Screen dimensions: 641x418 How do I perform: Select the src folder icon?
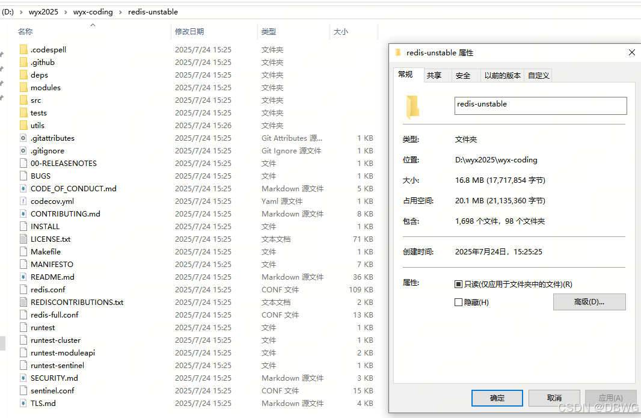click(23, 100)
